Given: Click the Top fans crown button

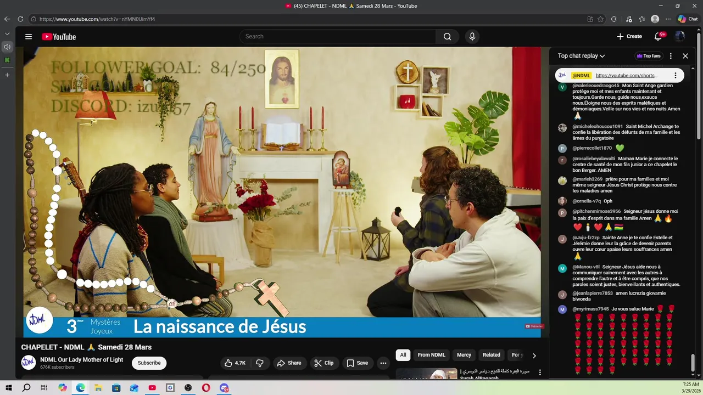Looking at the screenshot, I should (x=649, y=56).
